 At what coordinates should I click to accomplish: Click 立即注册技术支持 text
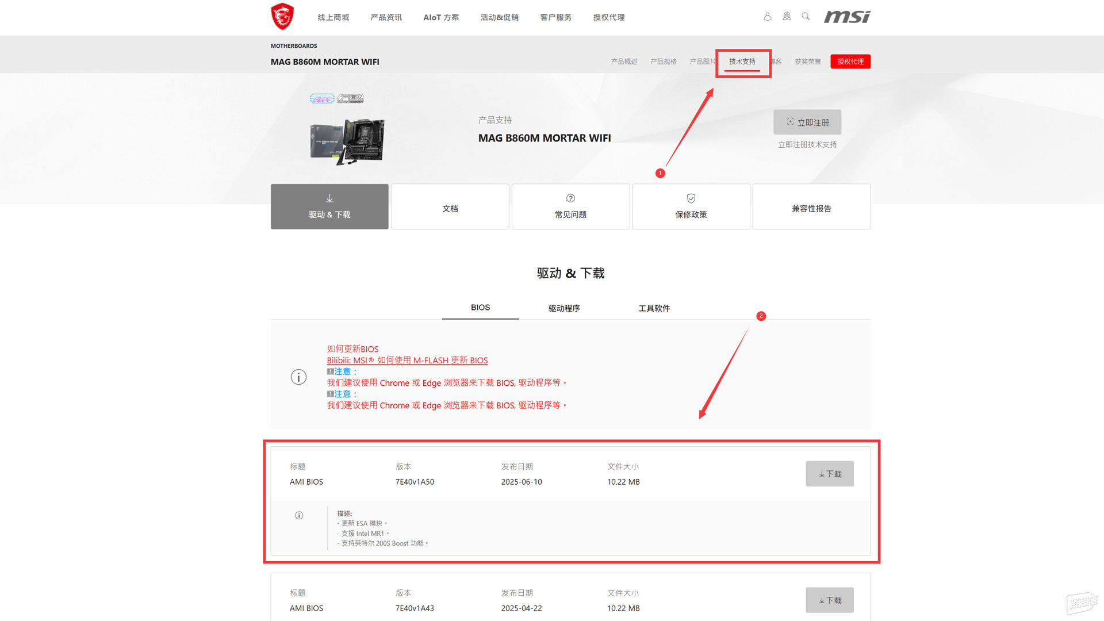click(807, 145)
